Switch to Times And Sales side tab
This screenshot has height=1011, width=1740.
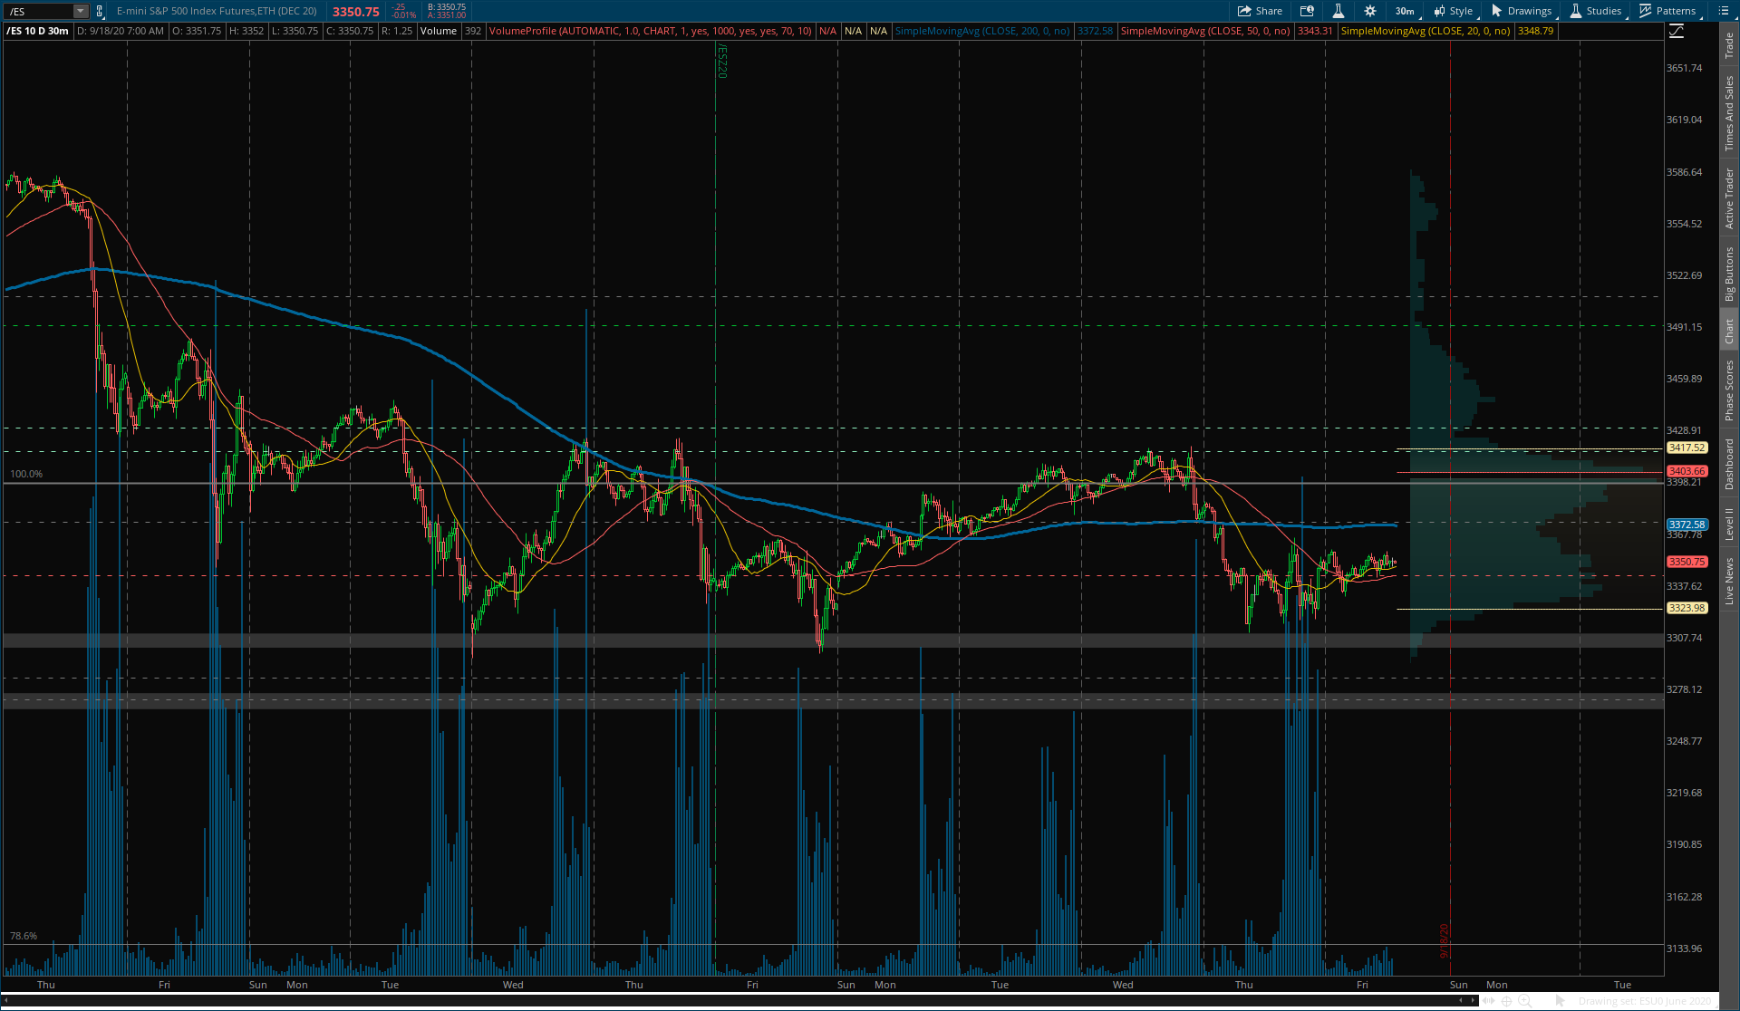pyautogui.click(x=1729, y=113)
